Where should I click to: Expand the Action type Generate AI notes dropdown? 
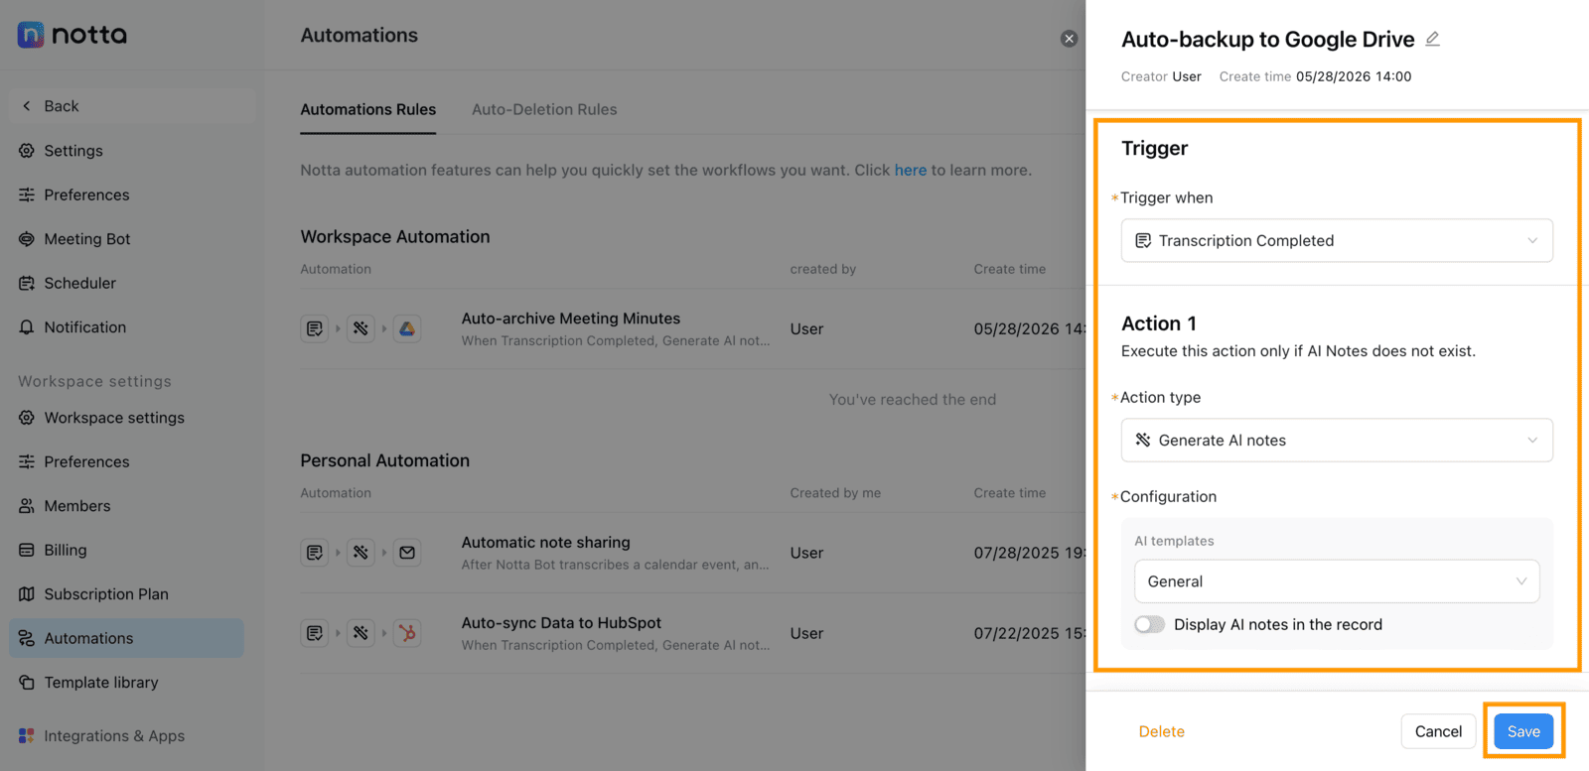[x=1337, y=441]
